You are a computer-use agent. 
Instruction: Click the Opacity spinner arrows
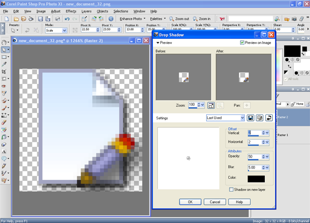263,156
